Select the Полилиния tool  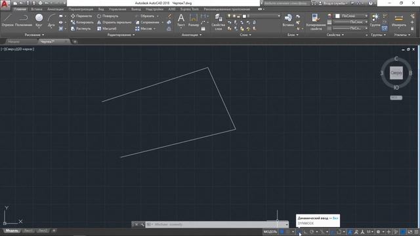[24, 20]
